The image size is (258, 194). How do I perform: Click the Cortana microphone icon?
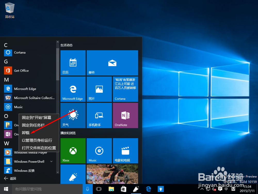coord(87,189)
